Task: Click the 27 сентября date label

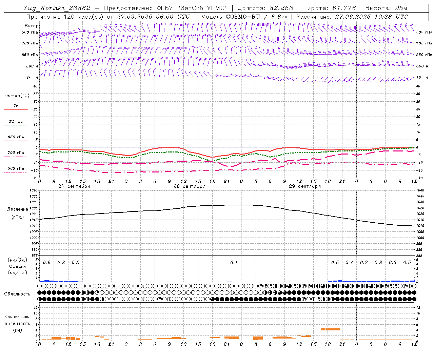Action: 74,186
